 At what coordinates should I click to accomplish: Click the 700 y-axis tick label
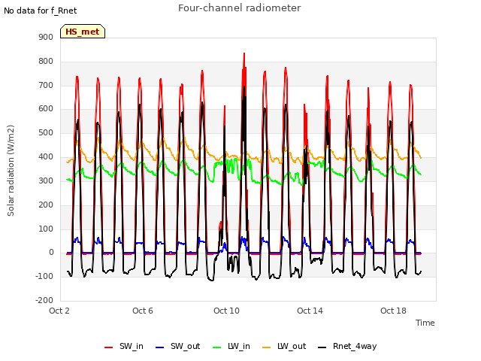(46, 85)
